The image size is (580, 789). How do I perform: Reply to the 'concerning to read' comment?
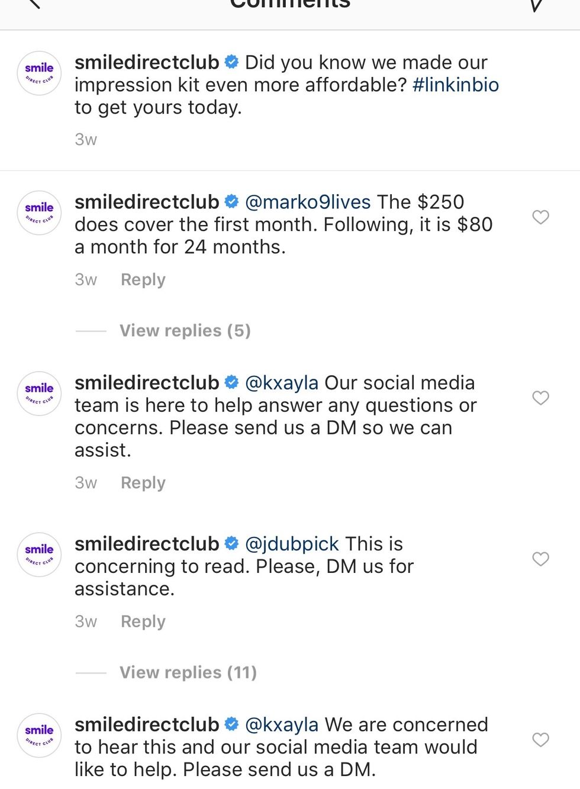143,621
